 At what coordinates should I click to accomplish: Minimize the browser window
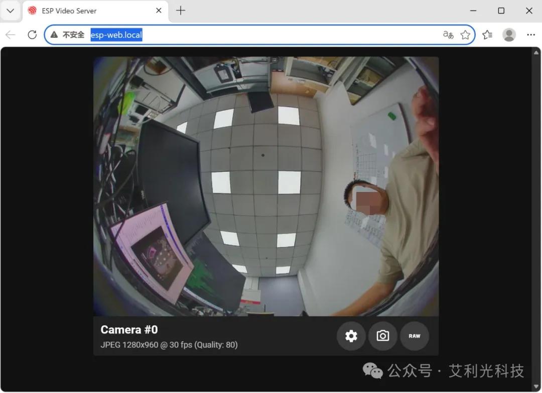coord(473,11)
